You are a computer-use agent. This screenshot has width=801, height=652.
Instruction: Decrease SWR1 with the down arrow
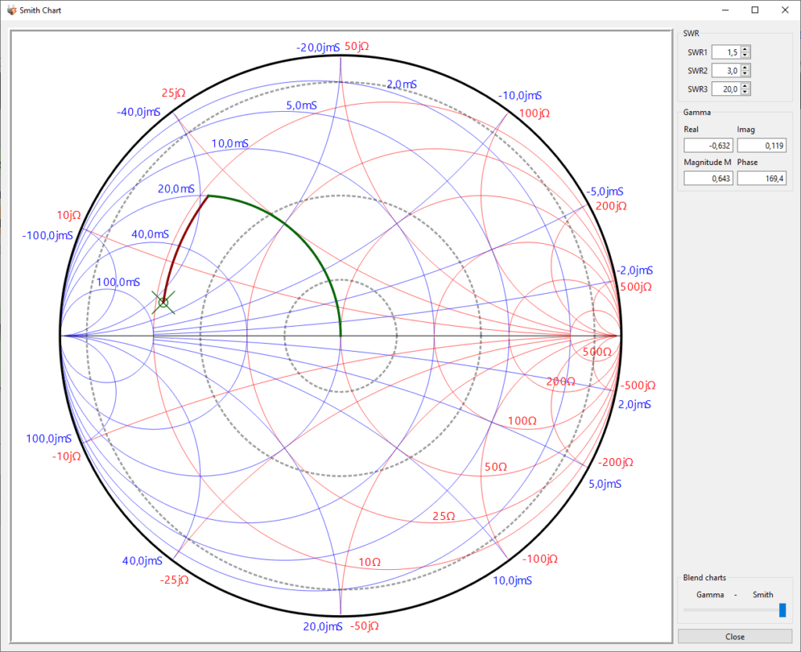(x=745, y=56)
